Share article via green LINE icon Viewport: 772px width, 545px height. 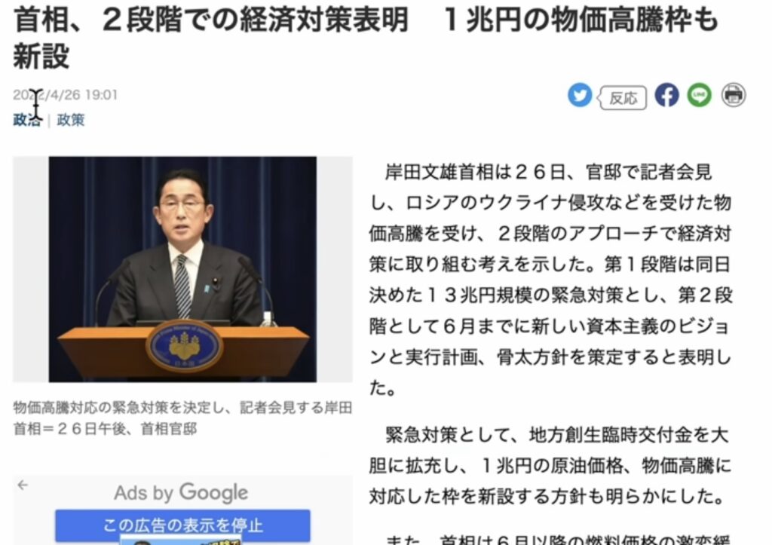[x=699, y=95]
